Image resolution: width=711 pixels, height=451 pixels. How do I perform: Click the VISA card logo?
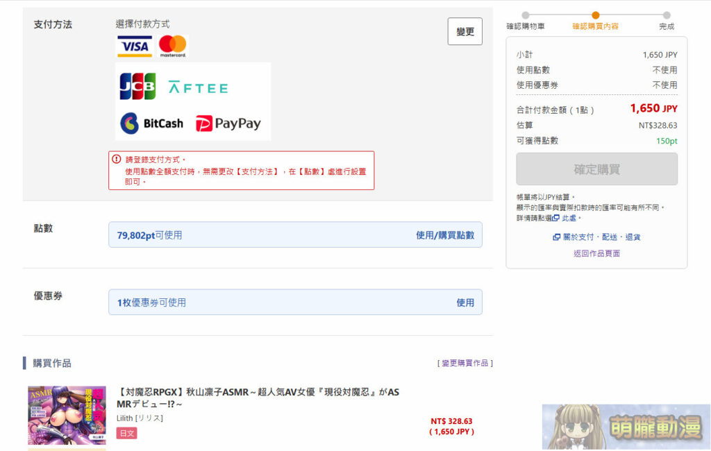click(x=135, y=46)
